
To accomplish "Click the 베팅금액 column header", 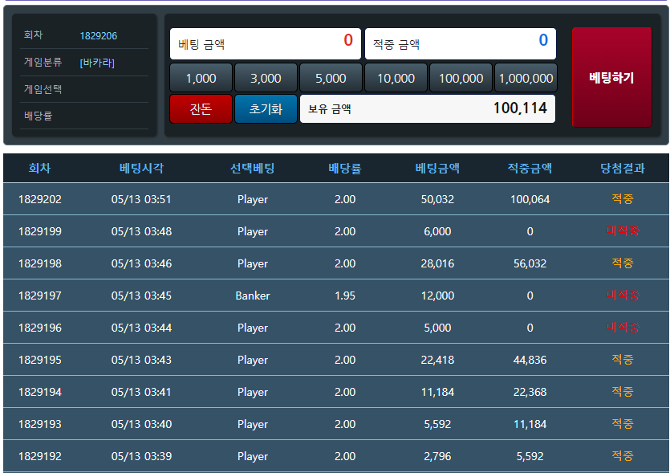I will click(x=437, y=168).
